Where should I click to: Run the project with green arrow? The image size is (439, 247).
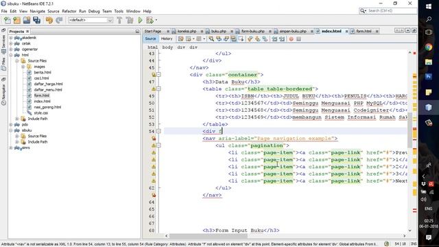[140, 20]
